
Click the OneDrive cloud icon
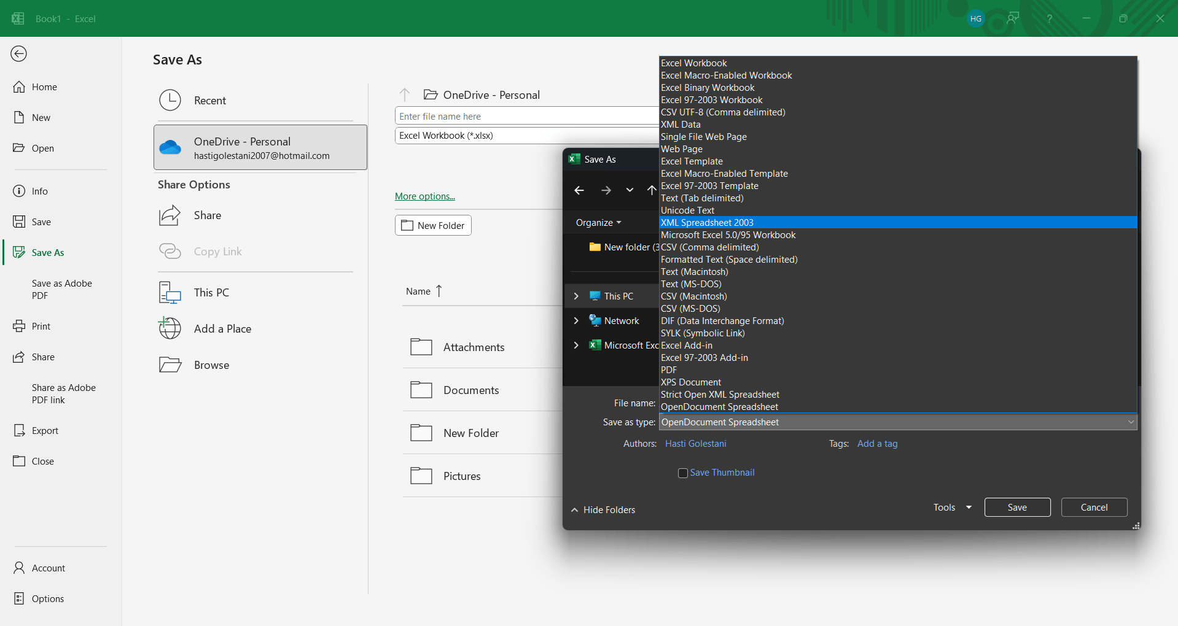point(170,147)
